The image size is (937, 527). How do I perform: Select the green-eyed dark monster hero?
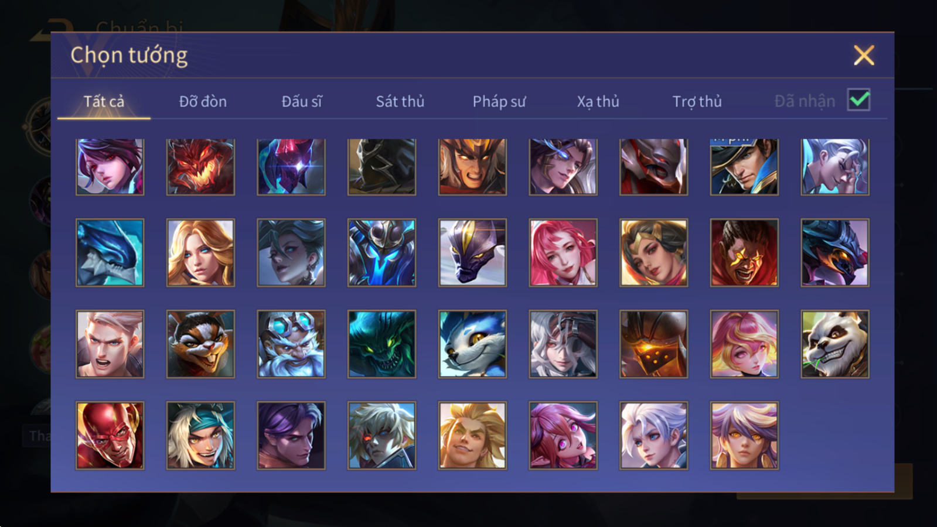tap(381, 344)
